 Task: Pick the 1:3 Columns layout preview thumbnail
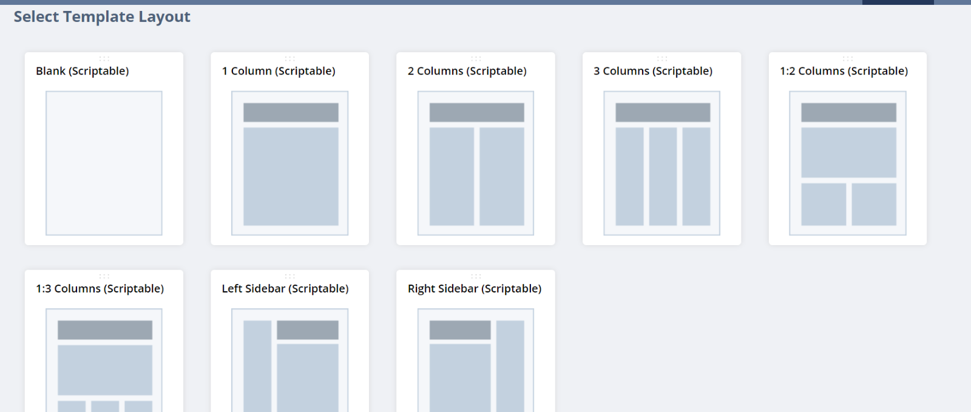104,360
